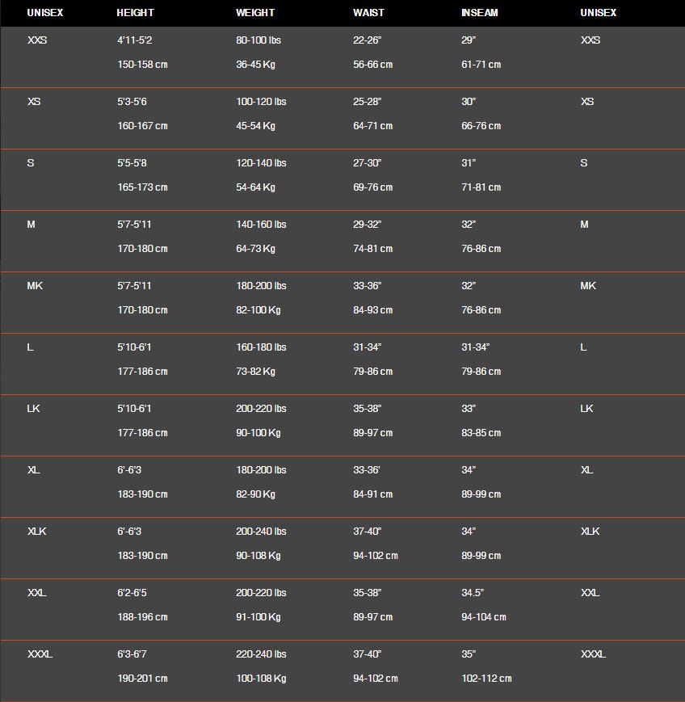Click the HEIGHT column header

pos(135,13)
